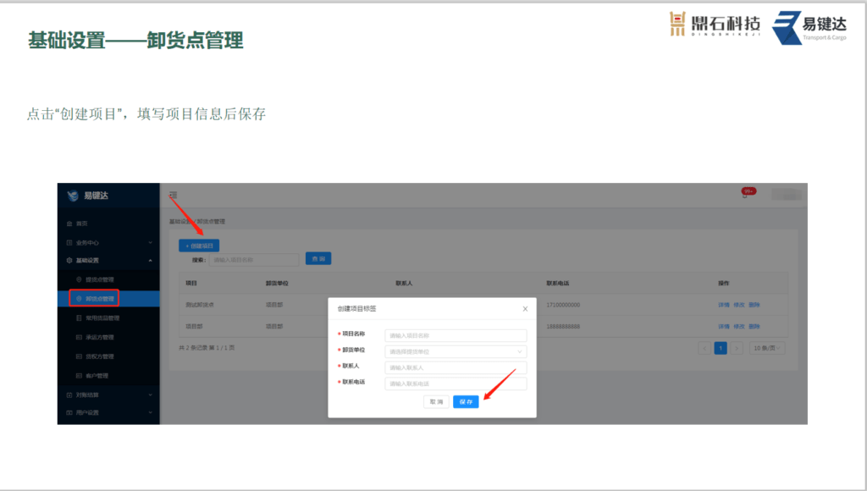The height and width of the screenshot is (491, 867).
Task: Expand the 业务中心 chevron
Action: click(x=150, y=243)
